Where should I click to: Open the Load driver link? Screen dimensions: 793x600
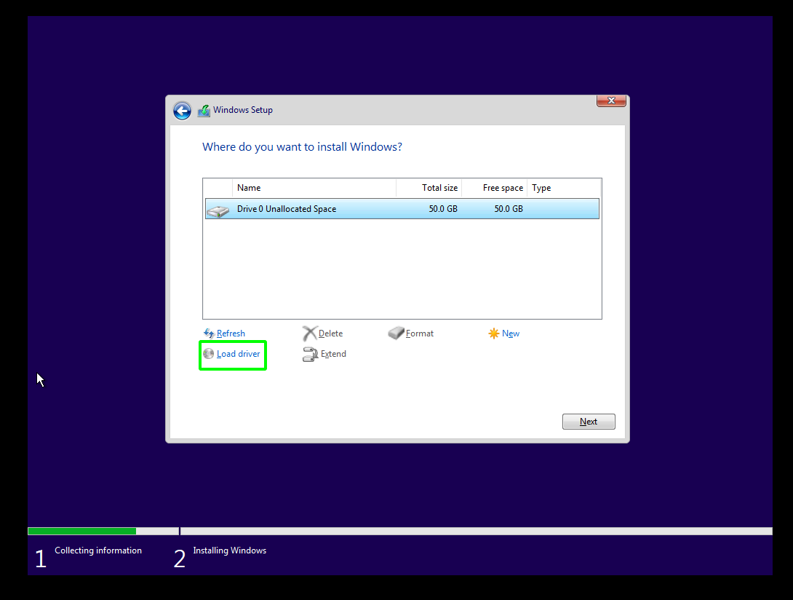238,353
